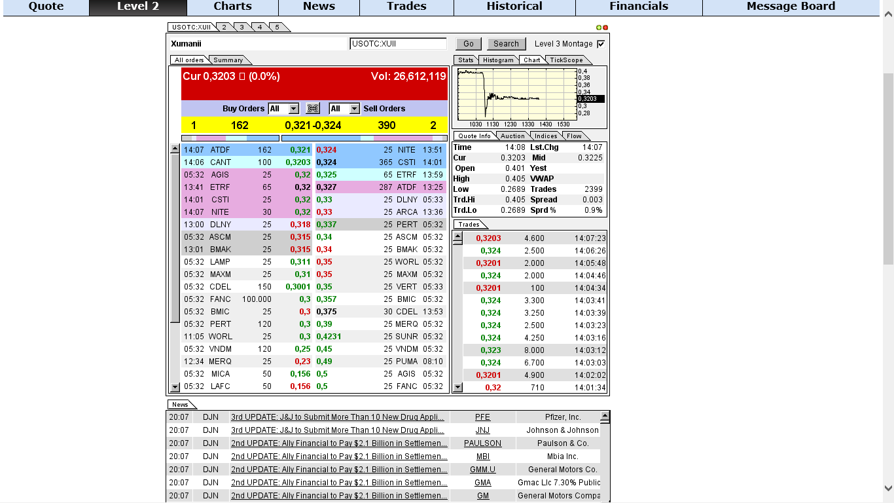The width and height of the screenshot is (894, 503).
Task: Switch to montage tab 2
Action: [x=224, y=27]
